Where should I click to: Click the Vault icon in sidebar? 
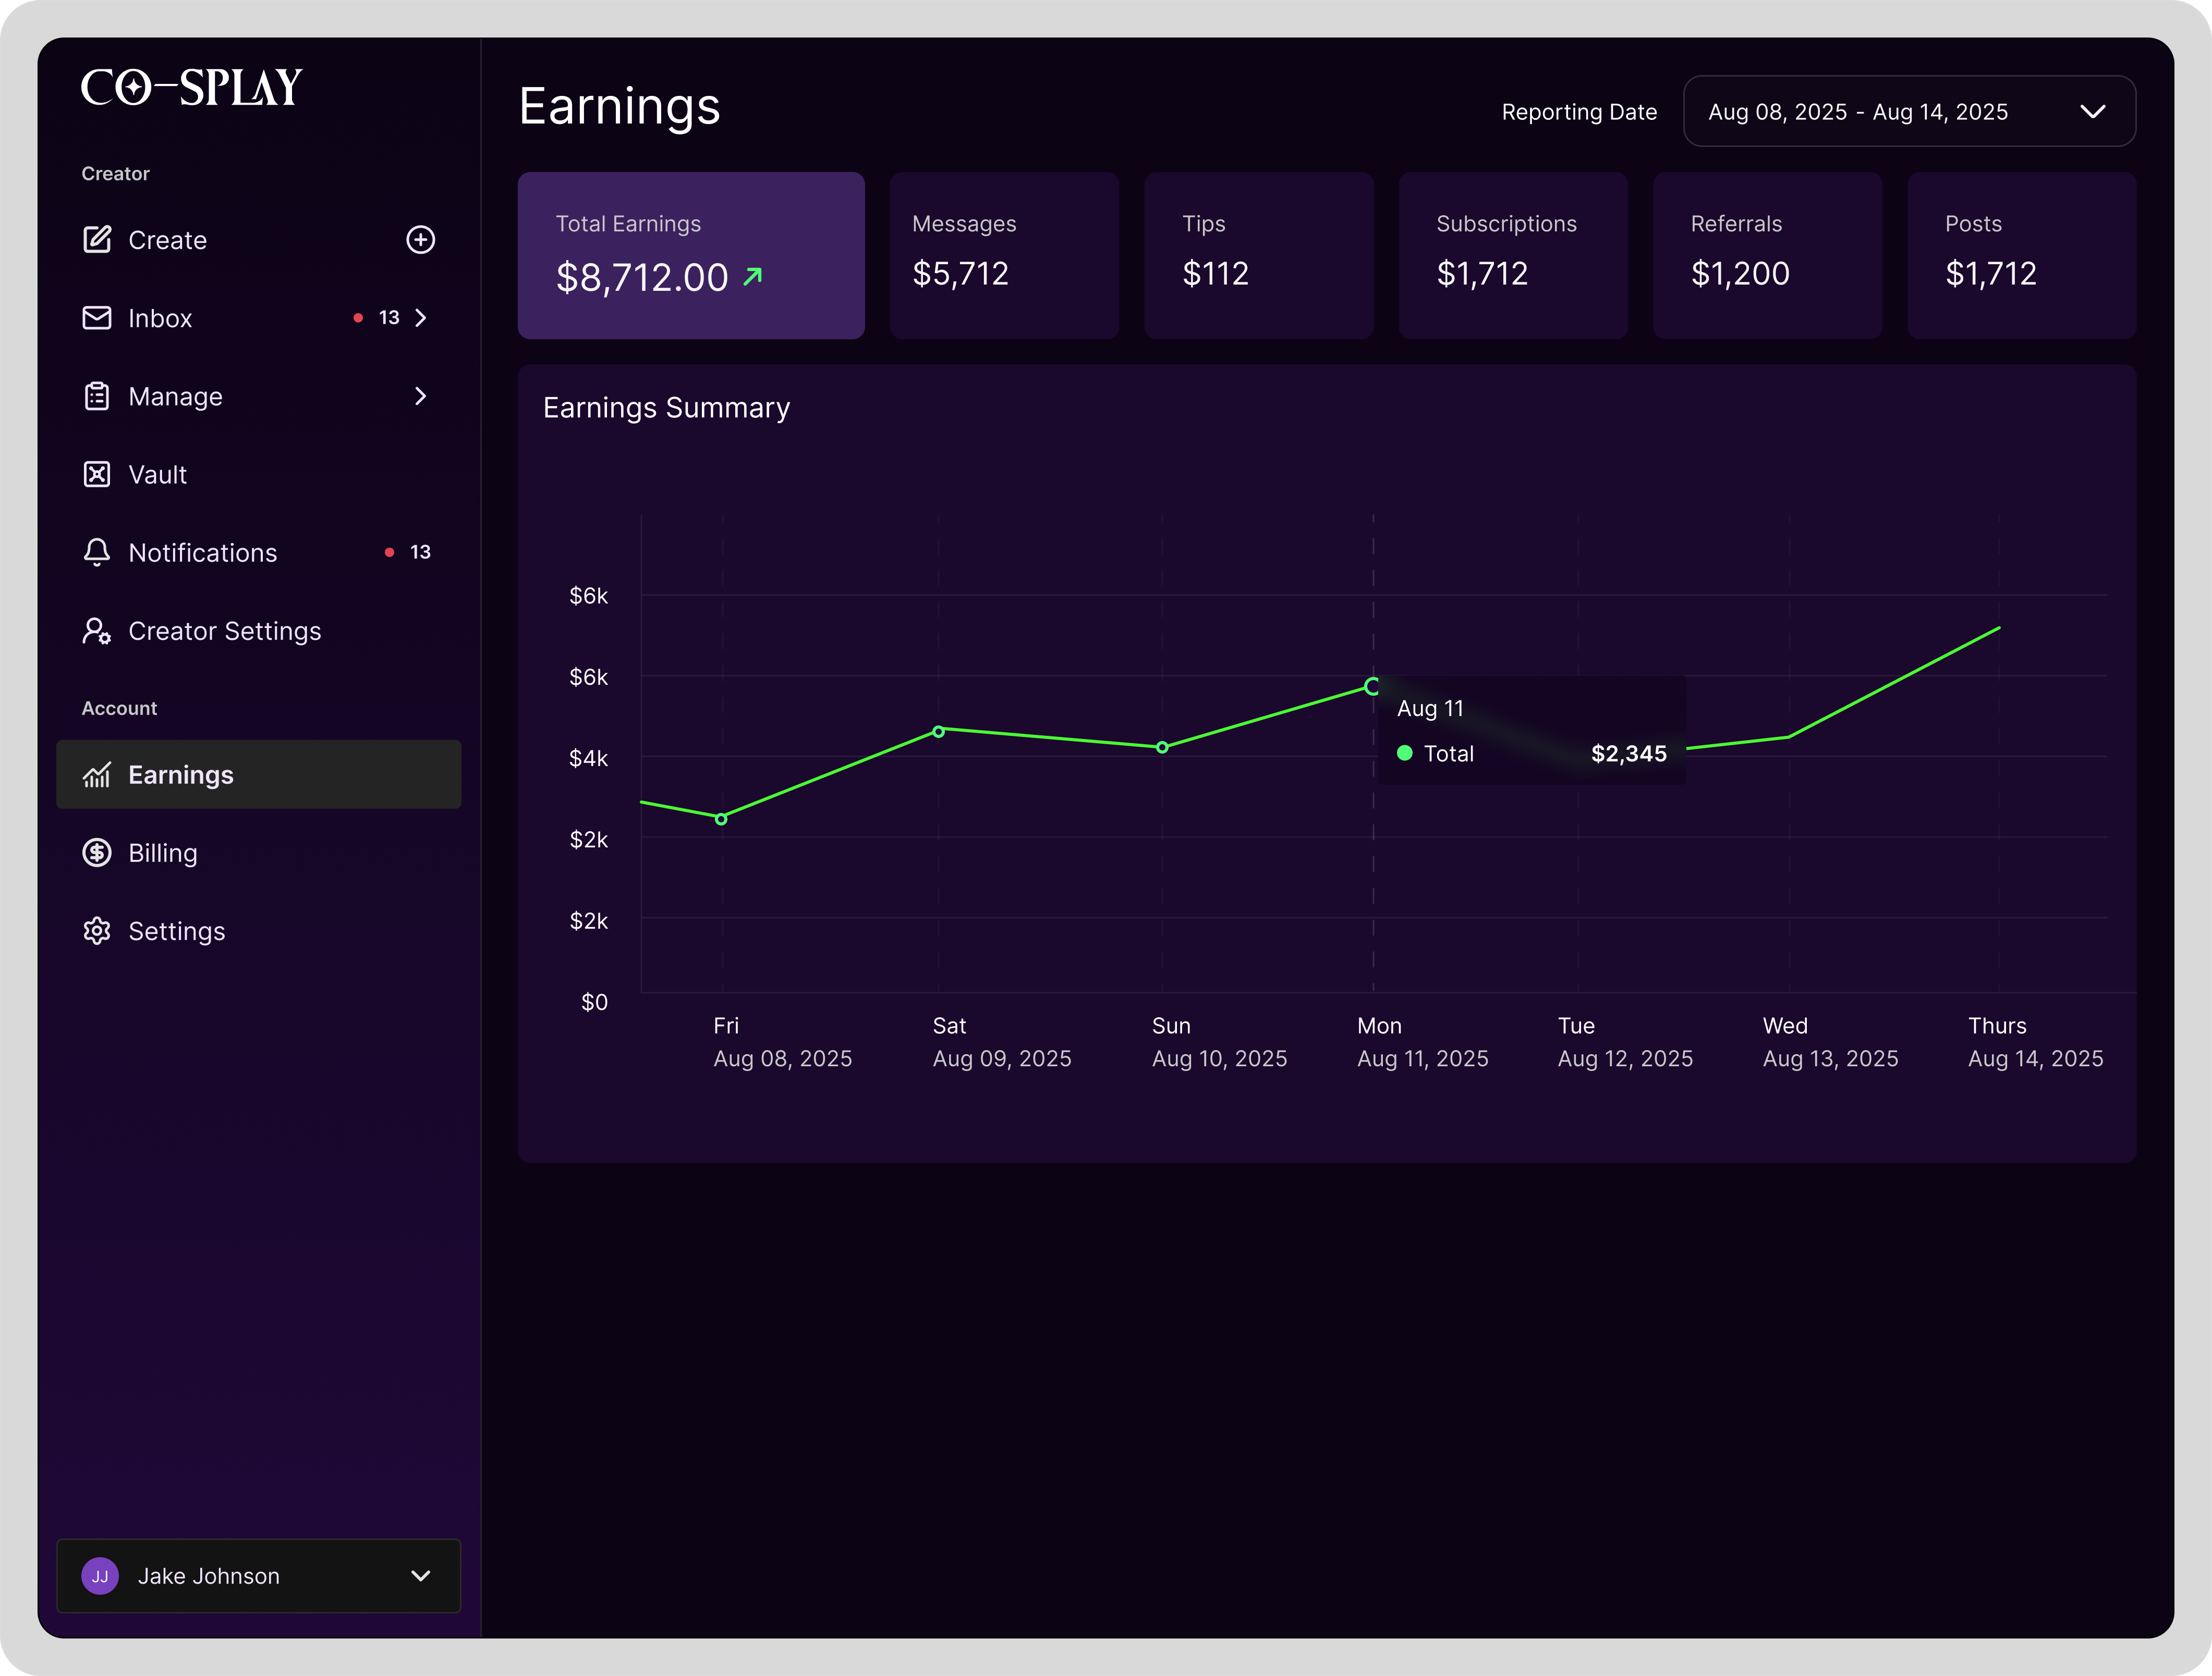pyautogui.click(x=97, y=475)
